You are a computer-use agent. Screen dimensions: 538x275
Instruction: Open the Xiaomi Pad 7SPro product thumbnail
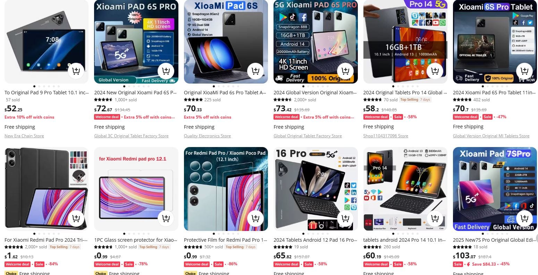[495, 189]
